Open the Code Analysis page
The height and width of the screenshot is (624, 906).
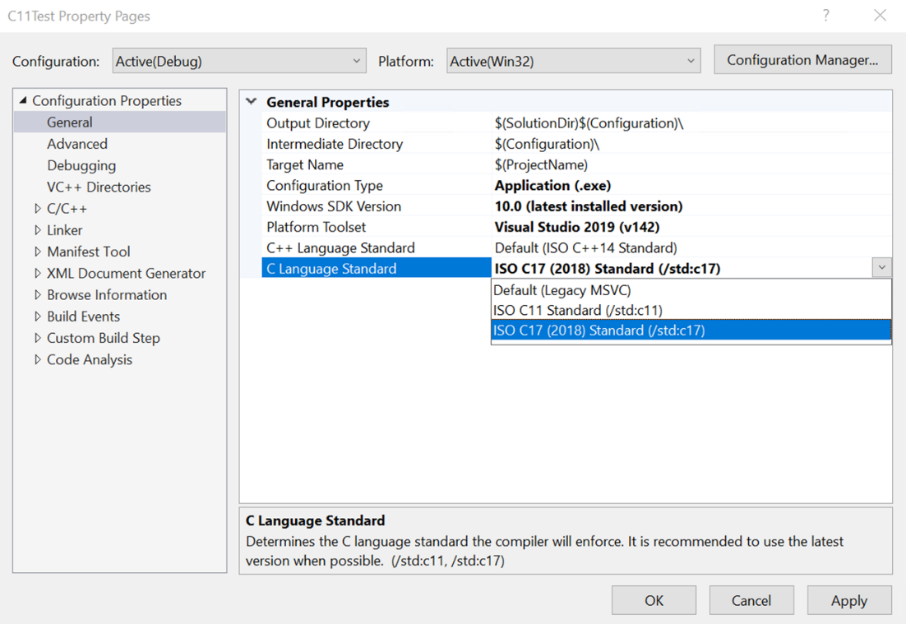click(89, 359)
